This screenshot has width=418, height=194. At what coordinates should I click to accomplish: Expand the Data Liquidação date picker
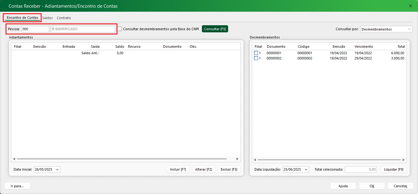[306, 170]
